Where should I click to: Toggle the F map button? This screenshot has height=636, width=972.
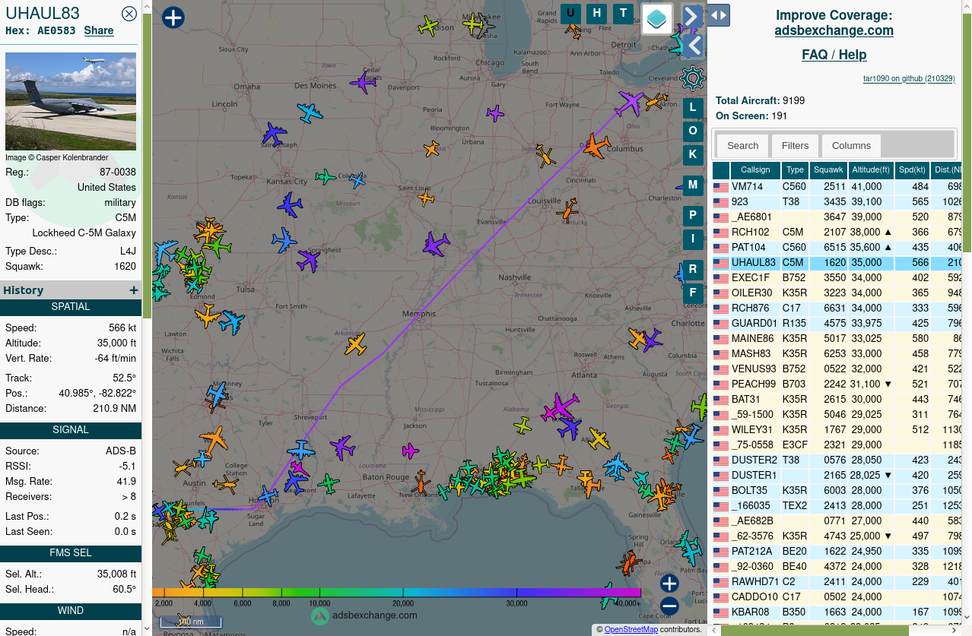pyautogui.click(x=693, y=293)
